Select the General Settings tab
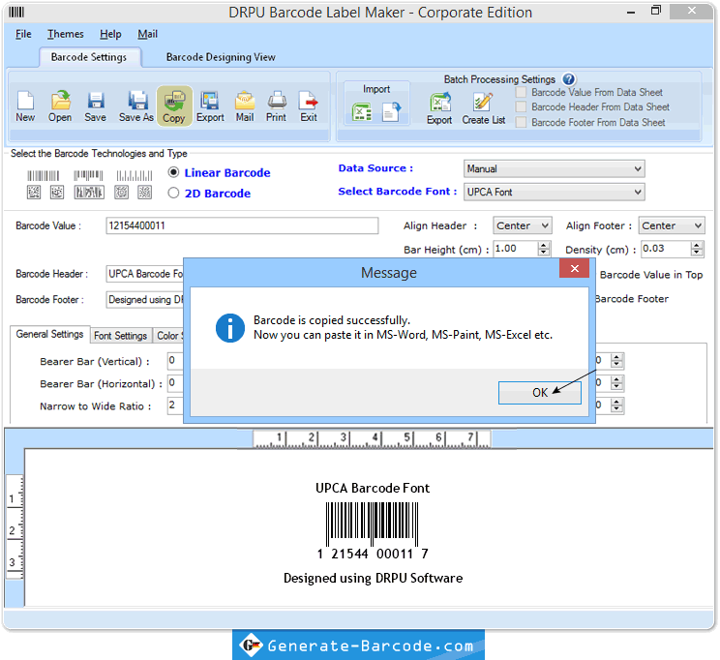Screen dimensions: 720x660 click(49, 334)
